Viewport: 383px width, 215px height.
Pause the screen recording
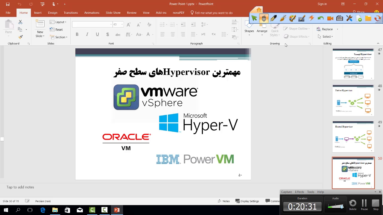coord(364,204)
